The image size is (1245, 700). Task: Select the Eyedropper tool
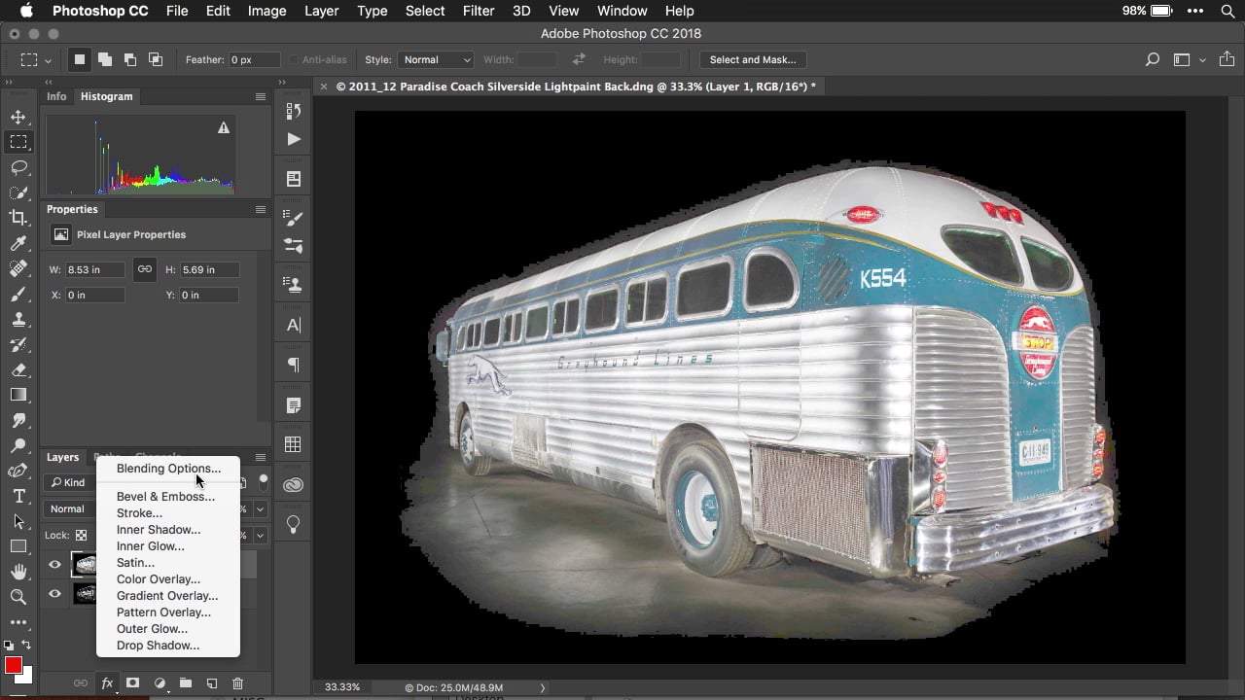click(x=18, y=243)
